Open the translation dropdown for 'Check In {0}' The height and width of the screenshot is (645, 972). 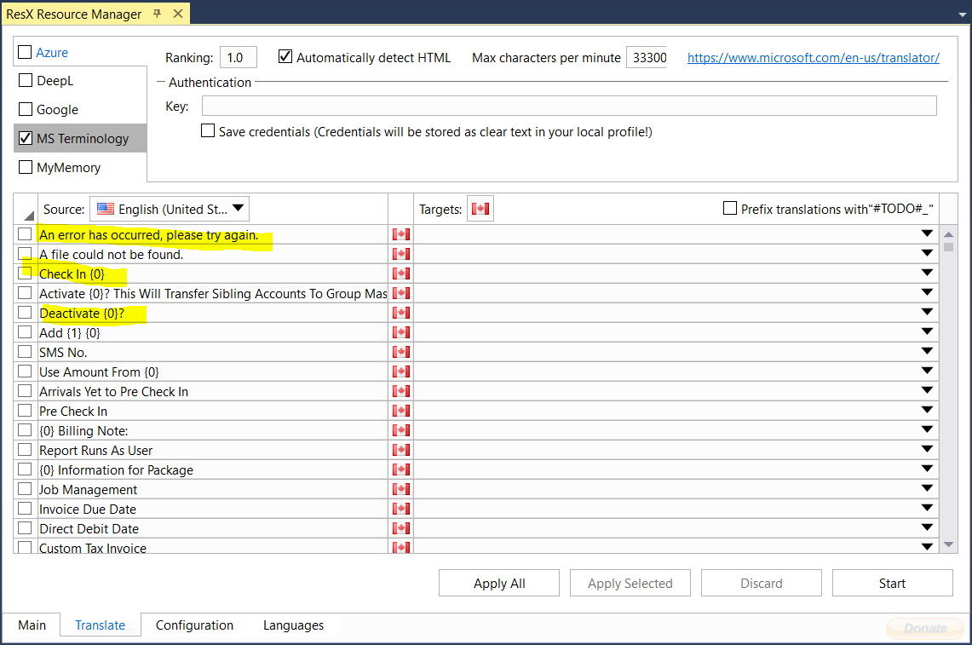(x=927, y=272)
